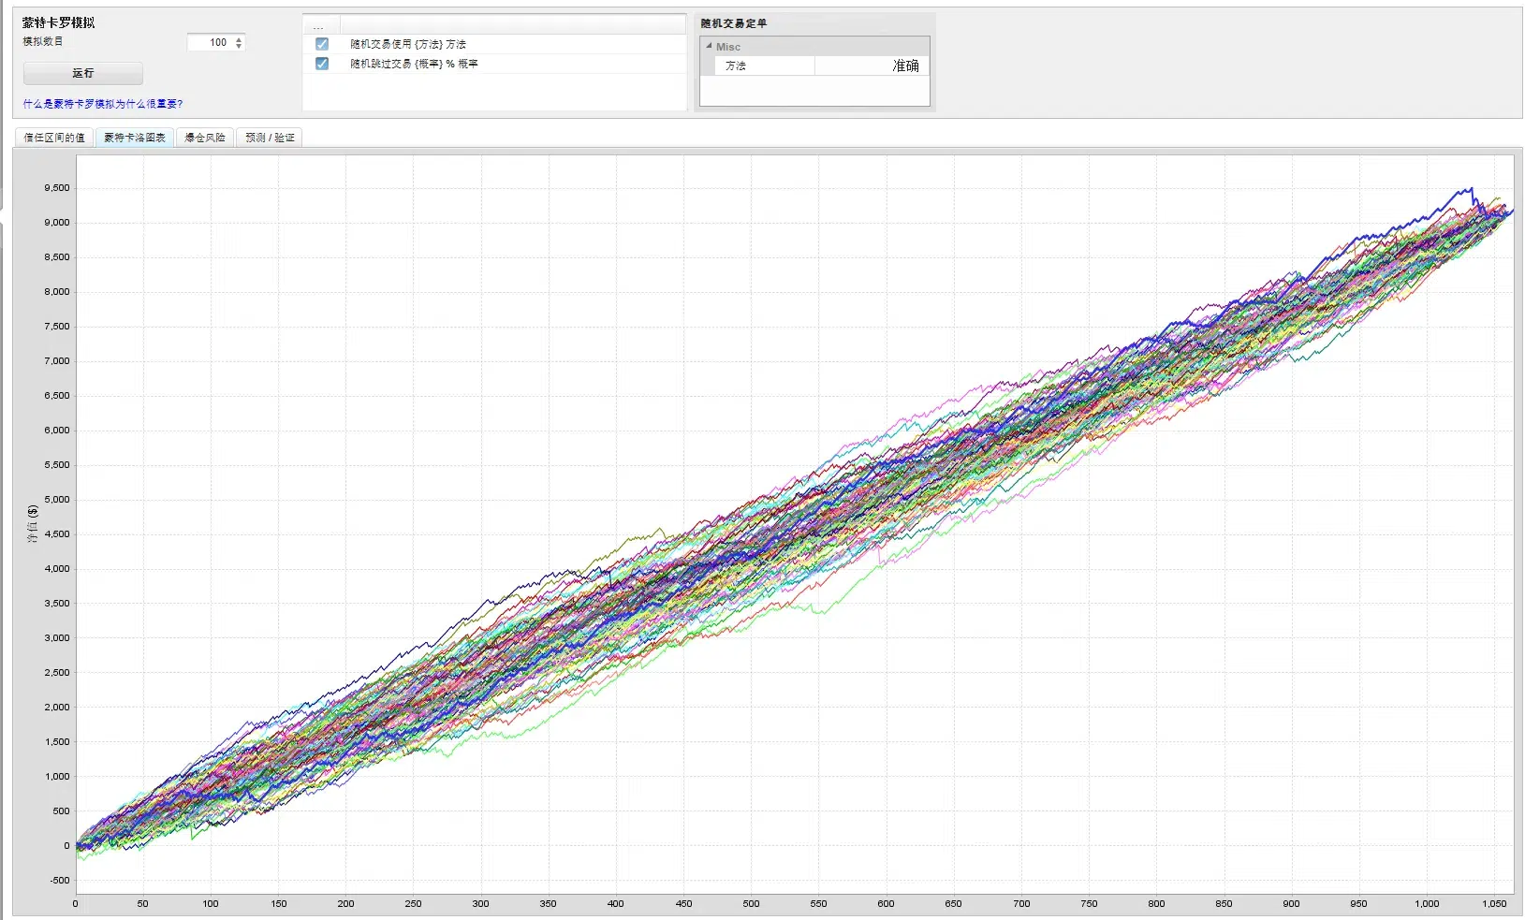This screenshot has width=1525, height=920.
Task: Click the 运行 run button
Action: tap(82, 73)
